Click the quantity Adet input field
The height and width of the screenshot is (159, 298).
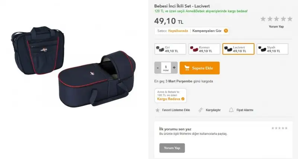[166, 68]
